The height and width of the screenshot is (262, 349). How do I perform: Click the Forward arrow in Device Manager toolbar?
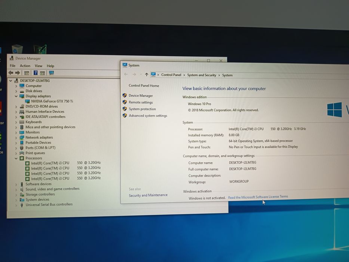coord(18,73)
